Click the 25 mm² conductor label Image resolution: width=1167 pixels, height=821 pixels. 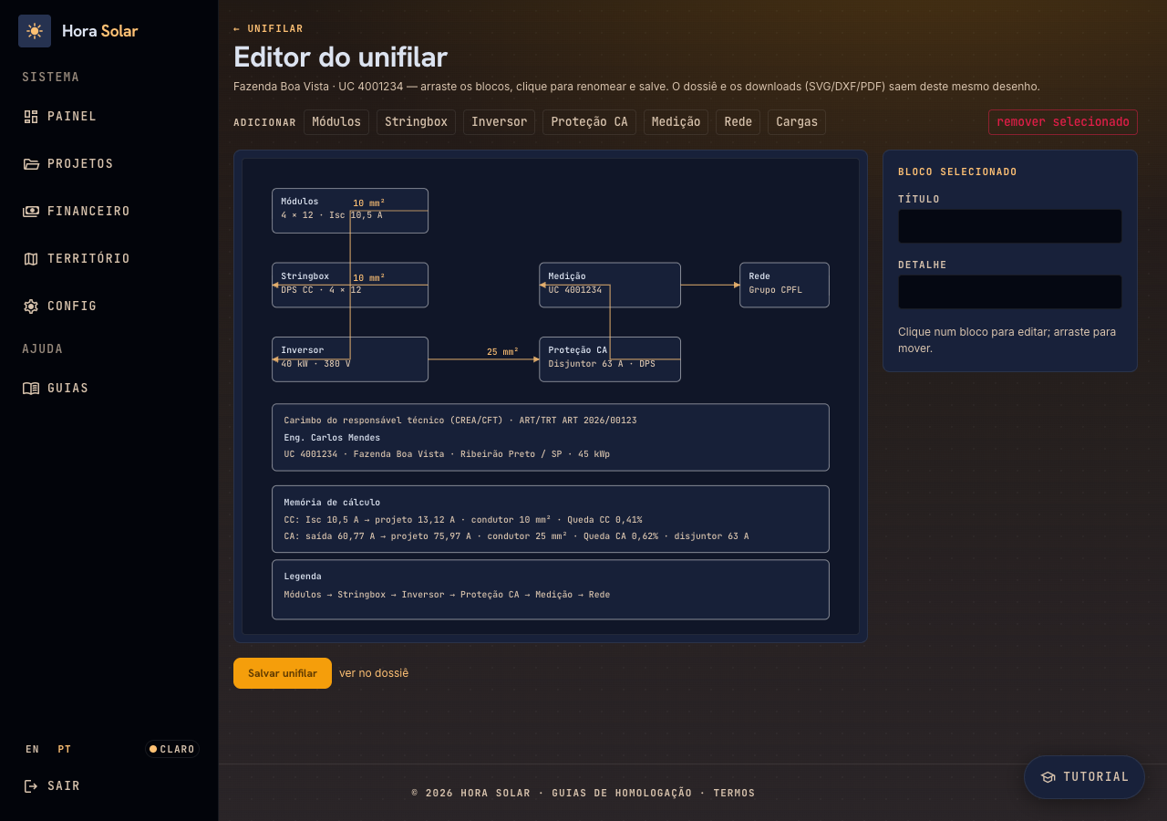[x=502, y=351]
